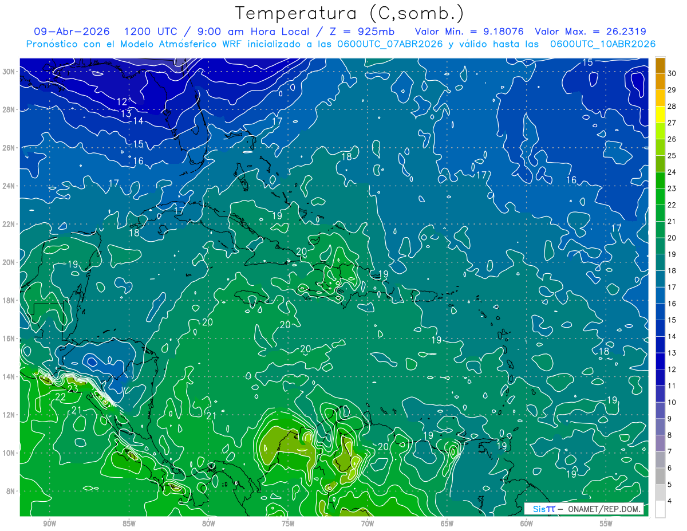Click the 90W longitude axis label
Viewport: 687px width, 531px height.
click(49, 524)
